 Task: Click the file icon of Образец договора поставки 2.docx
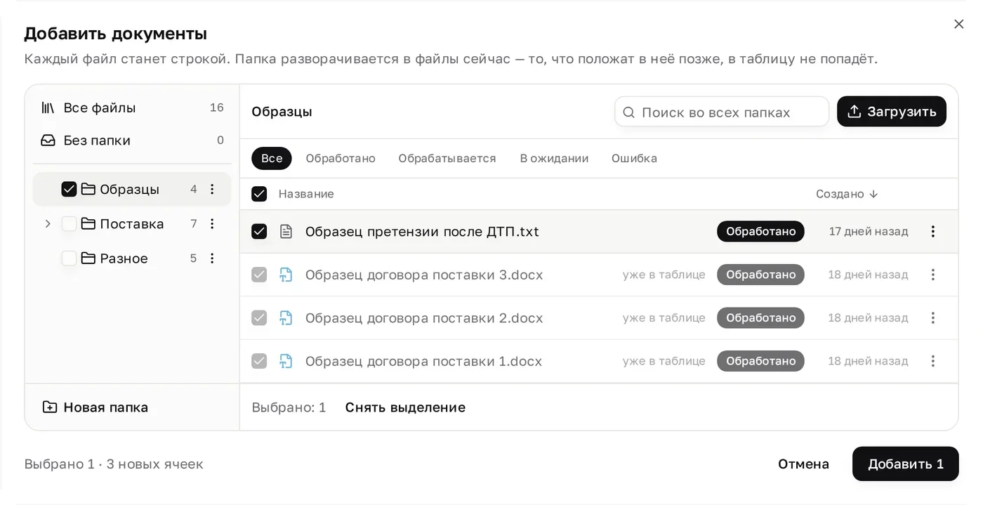coord(286,318)
